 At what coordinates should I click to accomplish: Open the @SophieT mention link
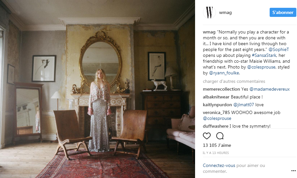[279, 49]
